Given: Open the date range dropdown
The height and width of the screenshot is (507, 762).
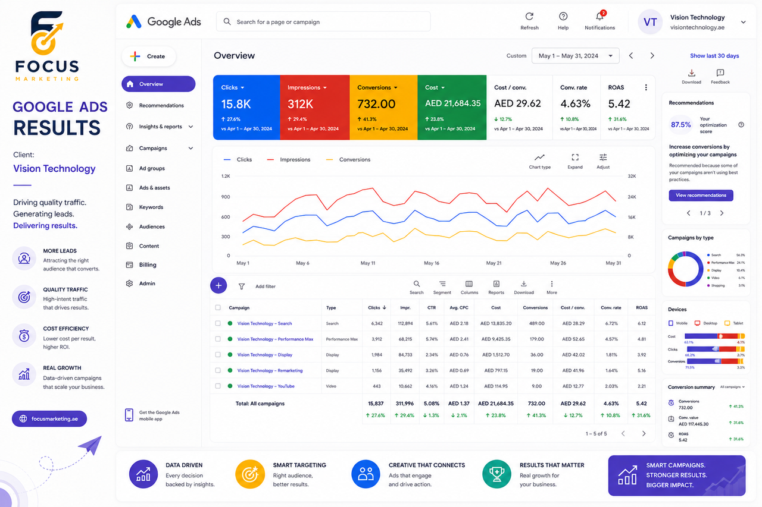Looking at the screenshot, I should [x=575, y=56].
